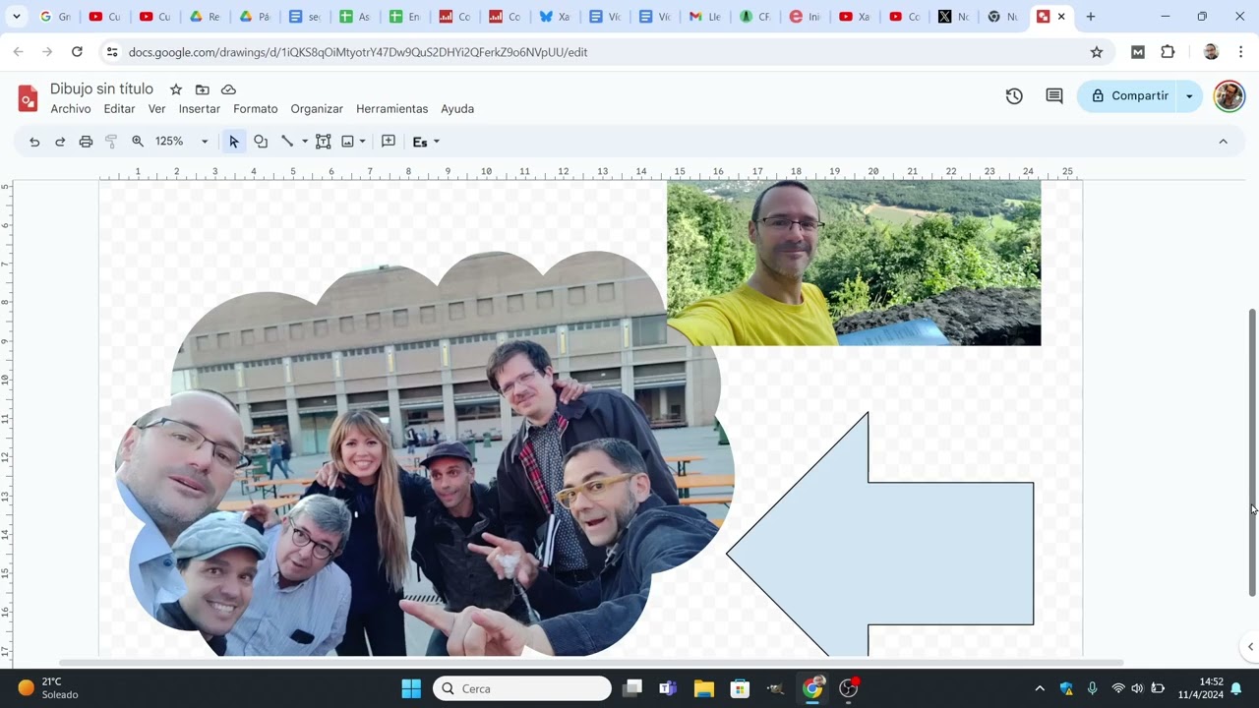Click the horizontal scrollbar at the bottom
The image size is (1259, 708).
click(x=590, y=663)
